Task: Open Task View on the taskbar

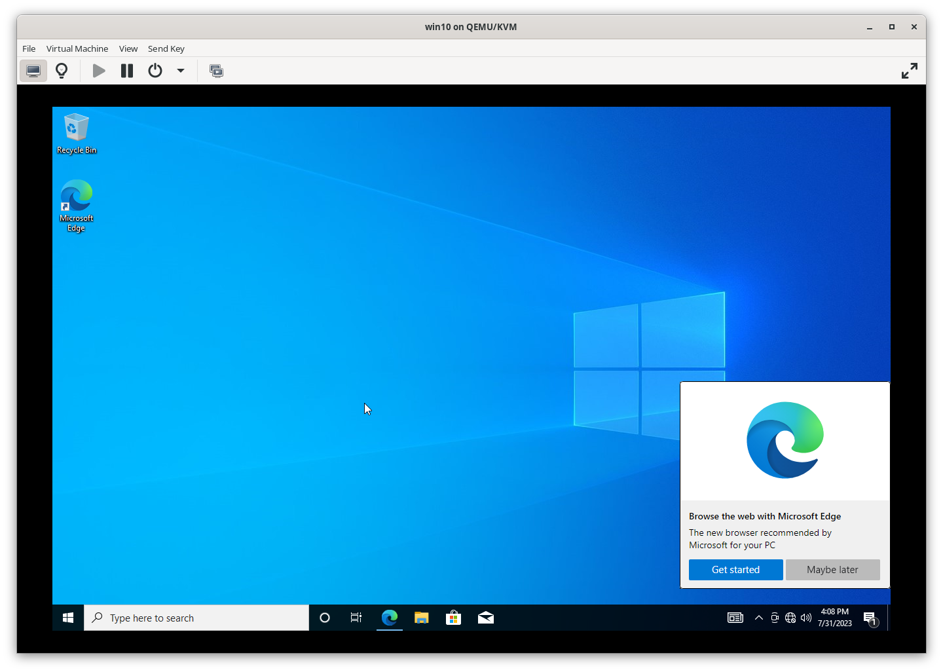Action: point(356,618)
